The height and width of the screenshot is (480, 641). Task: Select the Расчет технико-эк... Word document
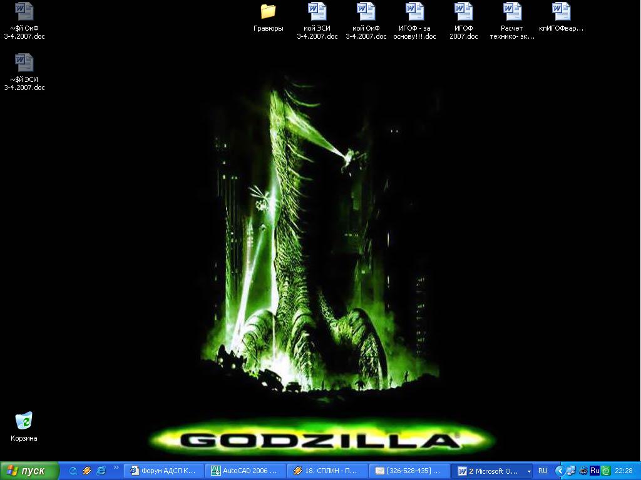(512, 11)
